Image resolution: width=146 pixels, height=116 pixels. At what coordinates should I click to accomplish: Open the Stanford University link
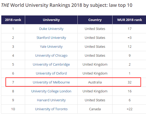click(x=51, y=38)
